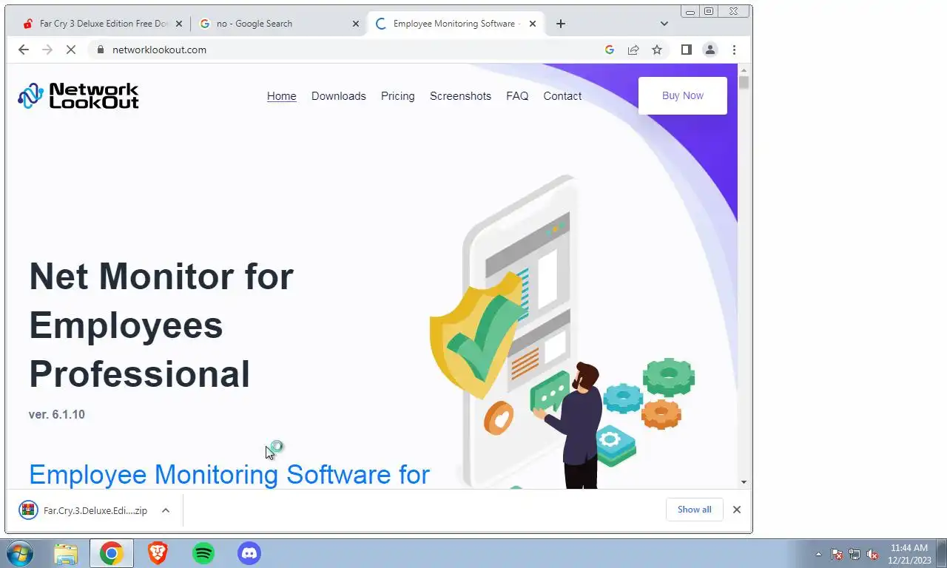Close the Google Search tab
The height and width of the screenshot is (568, 947).
355,24
